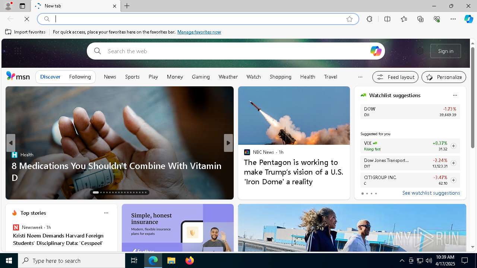Viewport: 477px width, 268px height.
Task: Click the Sign in button
Action: click(x=445, y=51)
